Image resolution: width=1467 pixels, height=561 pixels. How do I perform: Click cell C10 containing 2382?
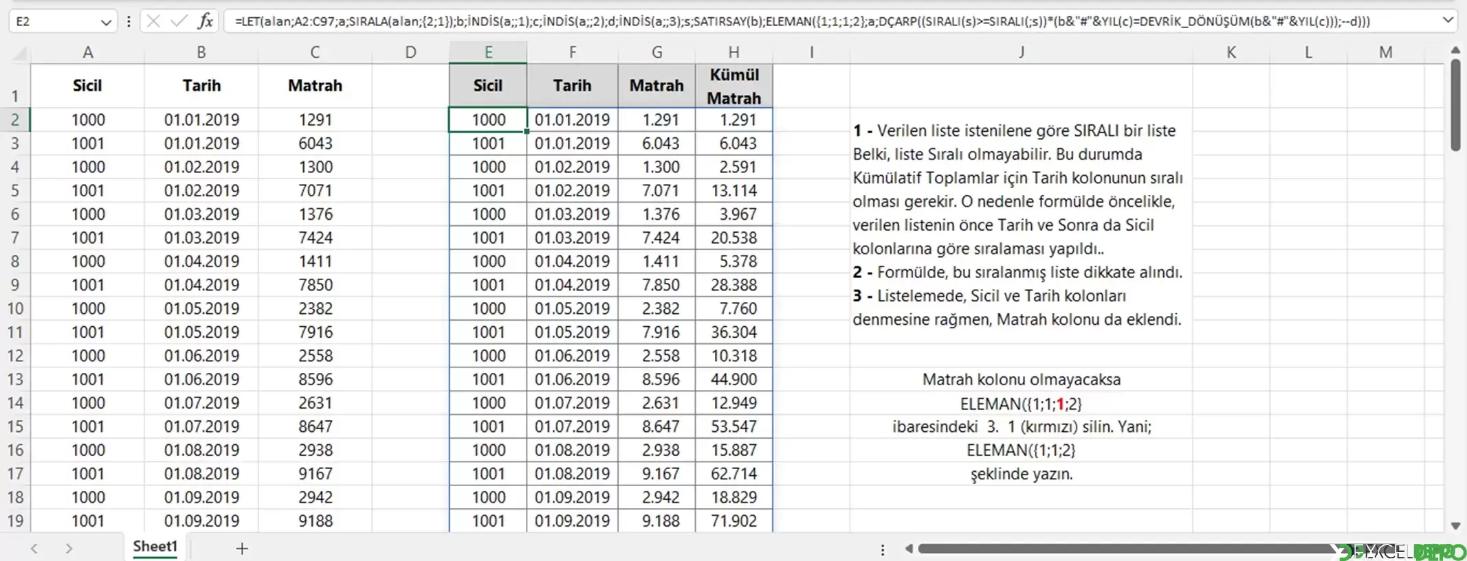click(315, 308)
